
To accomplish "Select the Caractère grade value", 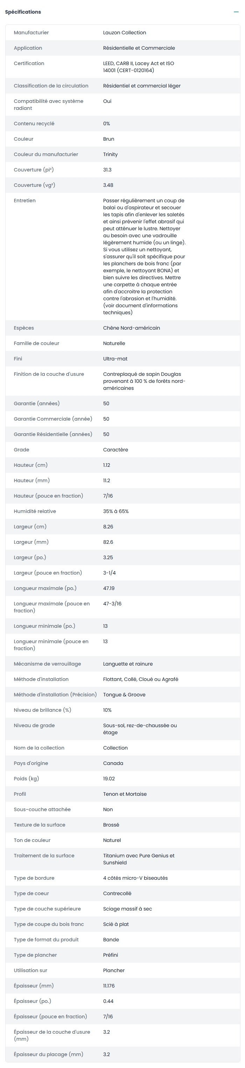I will click(115, 449).
